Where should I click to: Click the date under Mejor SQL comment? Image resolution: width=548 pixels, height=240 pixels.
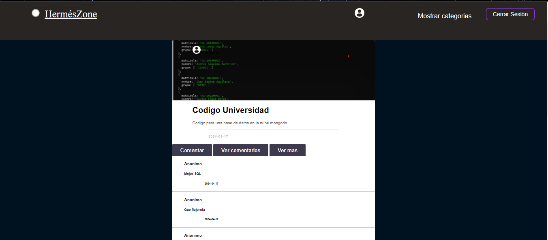pos(211,184)
